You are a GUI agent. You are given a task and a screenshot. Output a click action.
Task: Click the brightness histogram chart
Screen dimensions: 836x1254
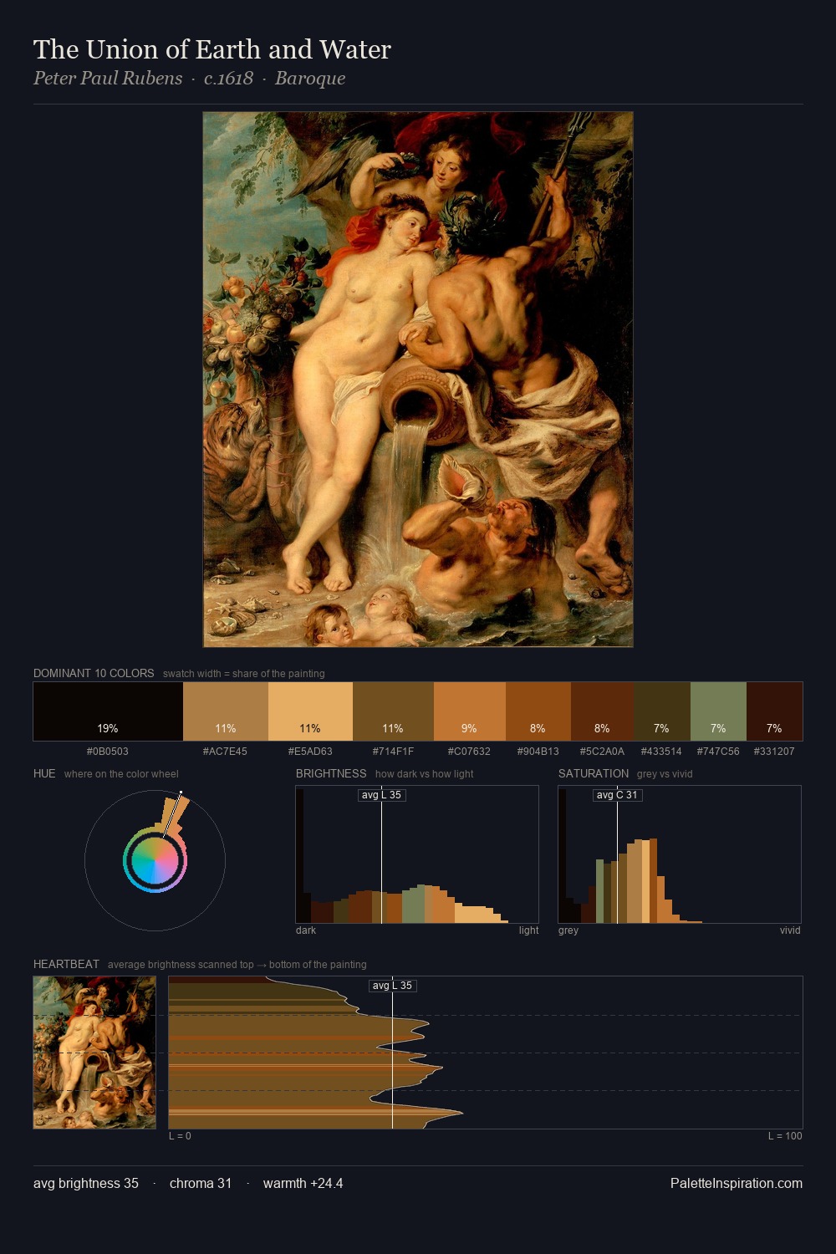417,854
